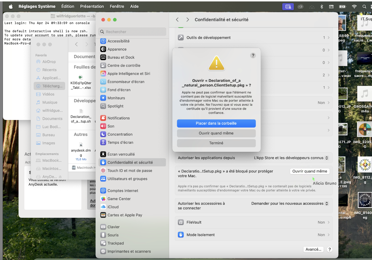Viewport: 372px width, 260px height.
Task: Open the Fenêtre menu
Action: 117,6
